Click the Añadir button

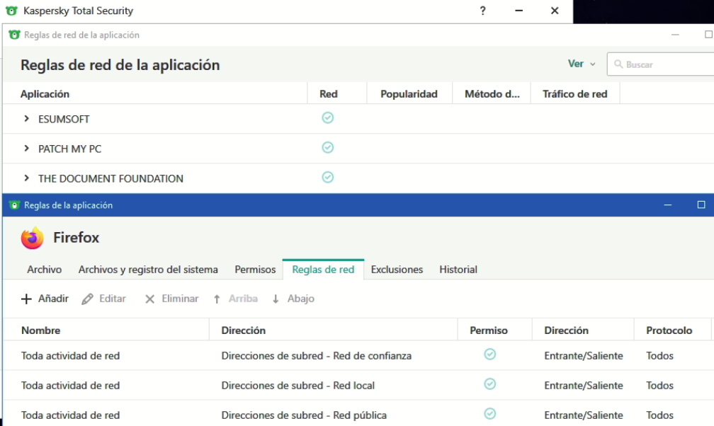[45, 299]
